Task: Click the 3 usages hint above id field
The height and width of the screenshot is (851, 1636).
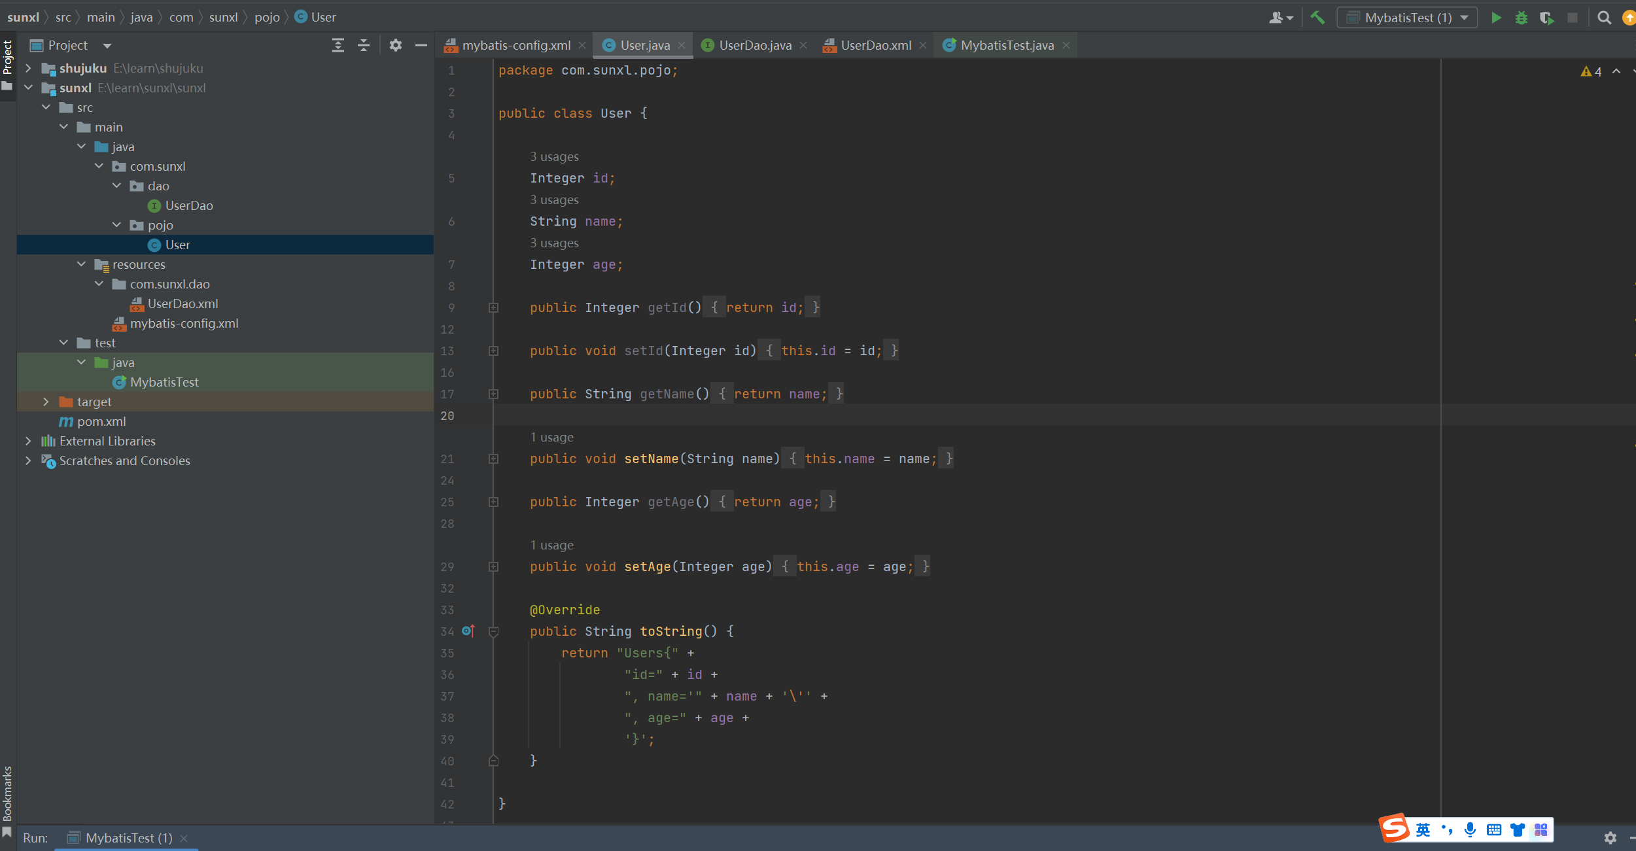Action: pos(554,156)
